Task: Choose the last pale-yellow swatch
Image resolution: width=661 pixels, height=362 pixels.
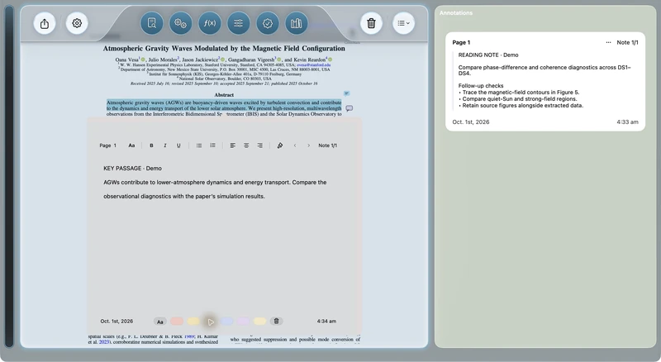Action: click(259, 322)
